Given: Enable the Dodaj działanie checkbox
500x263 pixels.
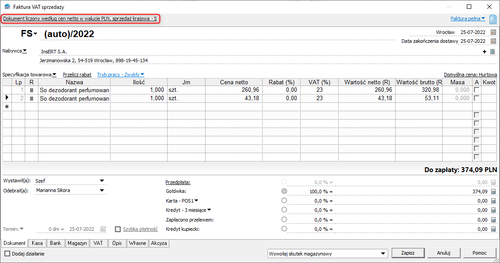Looking at the screenshot, I should pyautogui.click(x=7, y=254).
